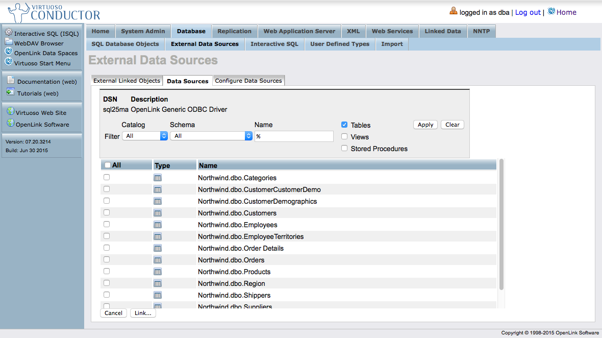Click the Tutorials arrow icon in sidebar
602x338 pixels.
click(x=11, y=92)
